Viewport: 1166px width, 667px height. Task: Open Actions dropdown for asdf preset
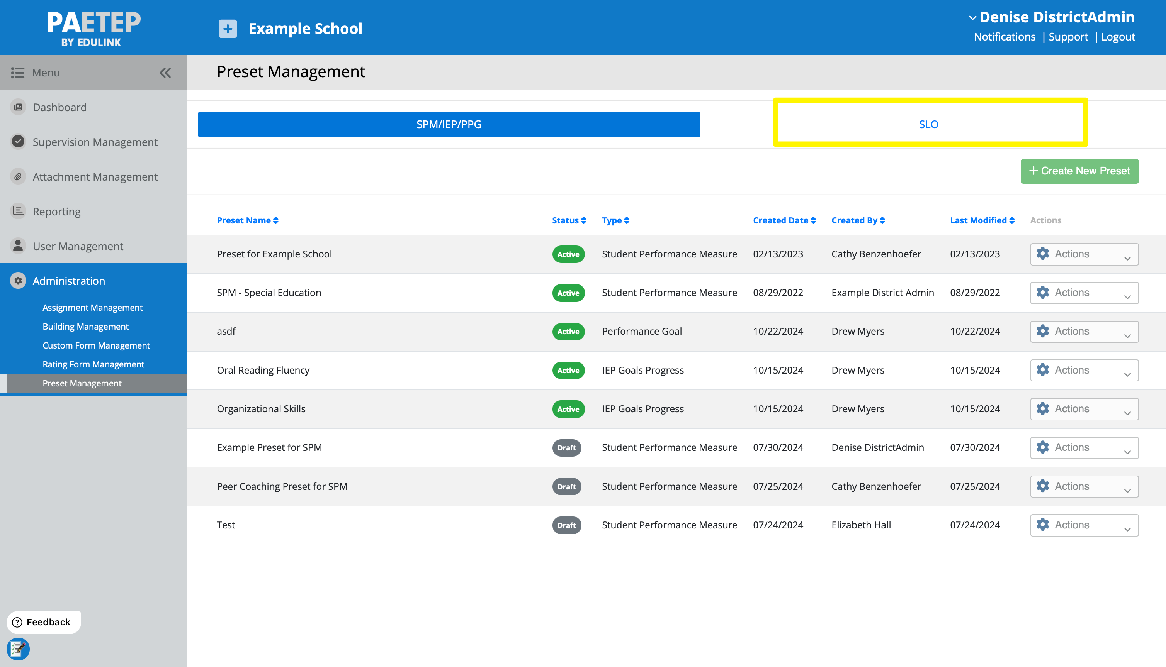pos(1084,331)
